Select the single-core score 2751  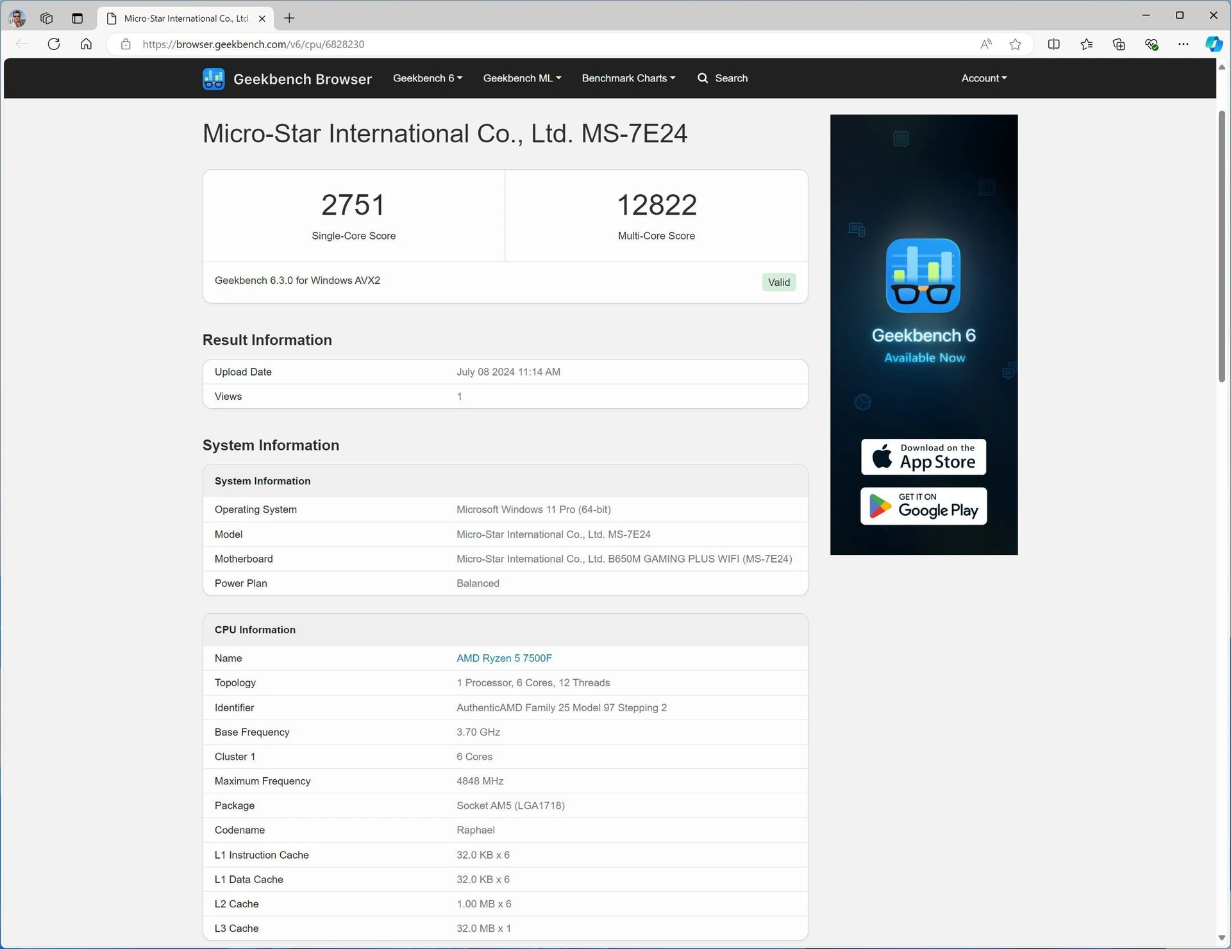(353, 205)
